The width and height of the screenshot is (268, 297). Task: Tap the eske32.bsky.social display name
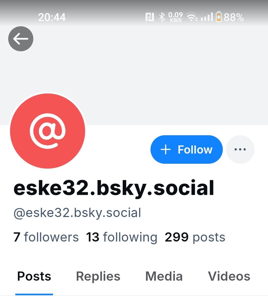pyautogui.click(x=114, y=188)
